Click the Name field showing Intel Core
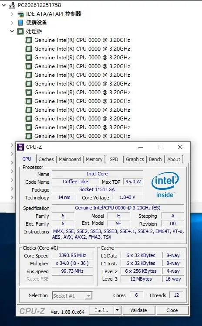 click(x=97, y=174)
